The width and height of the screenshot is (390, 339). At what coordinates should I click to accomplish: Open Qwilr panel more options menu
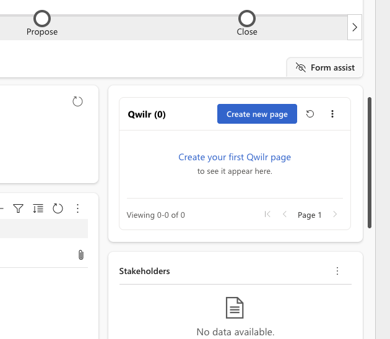tap(332, 114)
